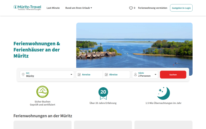
Task: Open the Last-Minute page
Action: (x=53, y=8)
